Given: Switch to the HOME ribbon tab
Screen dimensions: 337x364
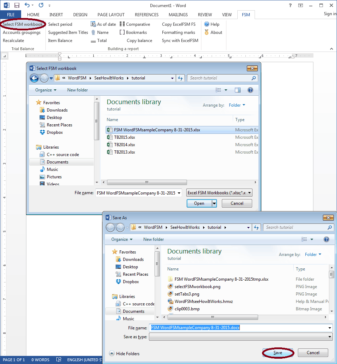Looking at the screenshot, I should coord(33,14).
